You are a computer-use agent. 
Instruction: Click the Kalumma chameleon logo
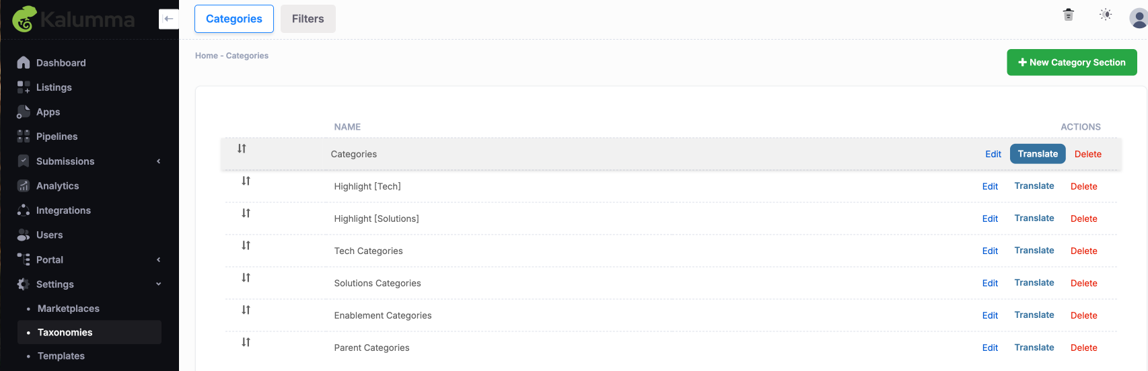pos(25,19)
